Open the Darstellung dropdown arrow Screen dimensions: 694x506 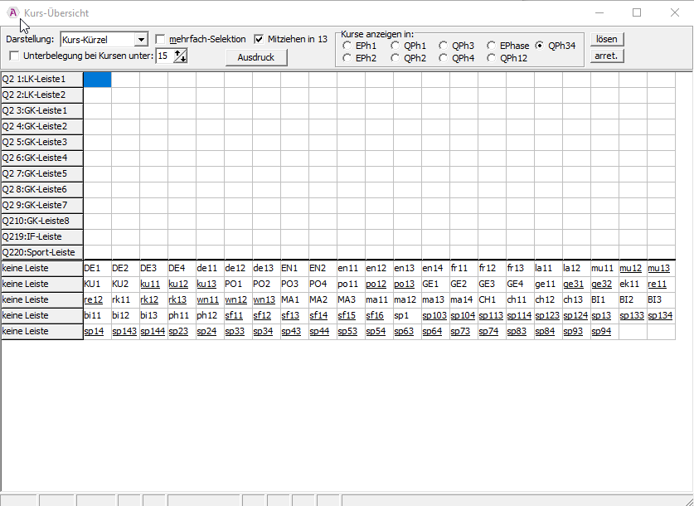pos(141,40)
